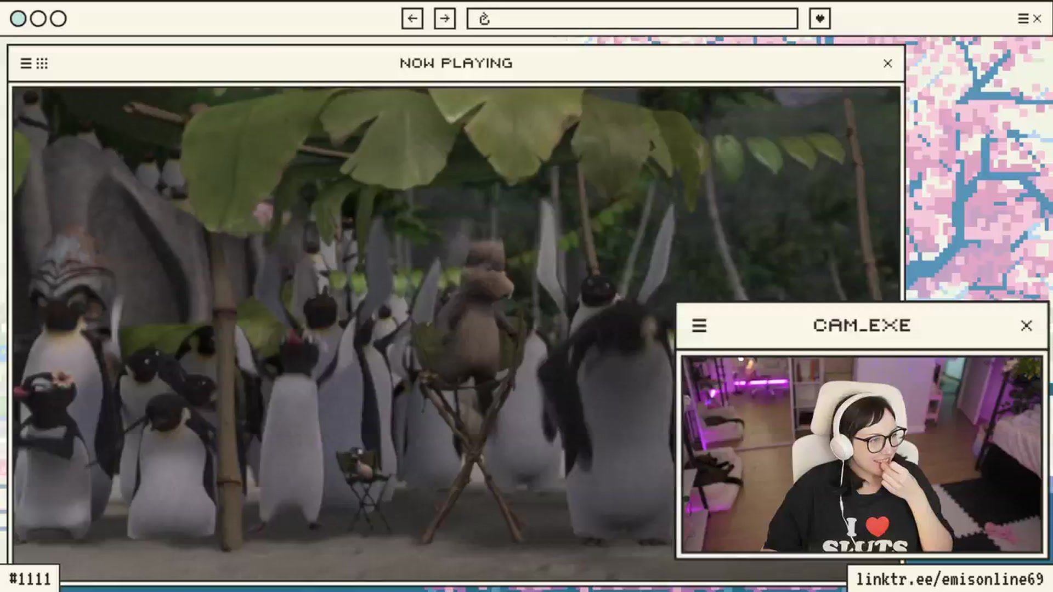Click the webcam feed in CAM_EXE
1053x592 pixels.
(862, 454)
